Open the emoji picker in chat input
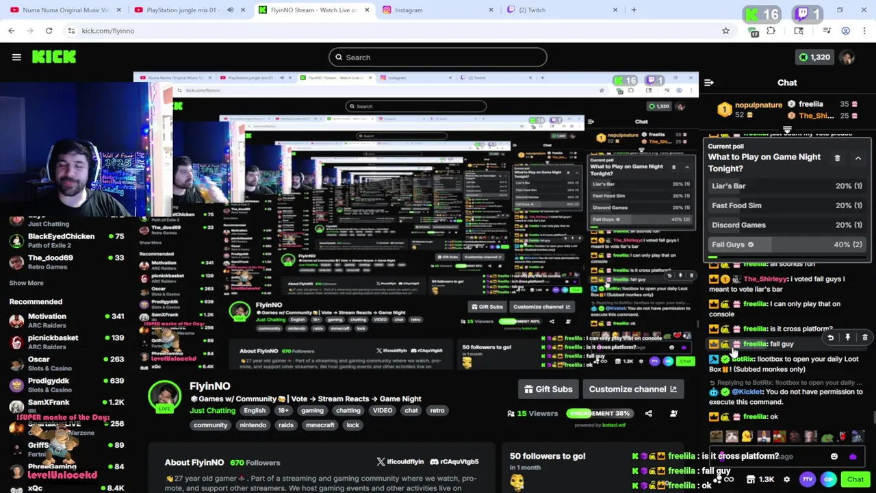This screenshot has width=876, height=493. [x=834, y=457]
